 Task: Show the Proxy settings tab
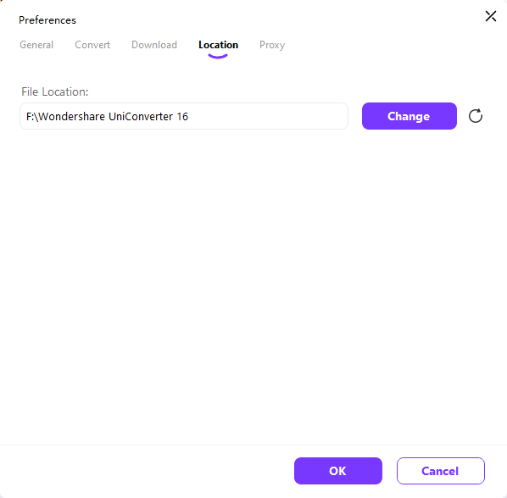pyautogui.click(x=272, y=45)
